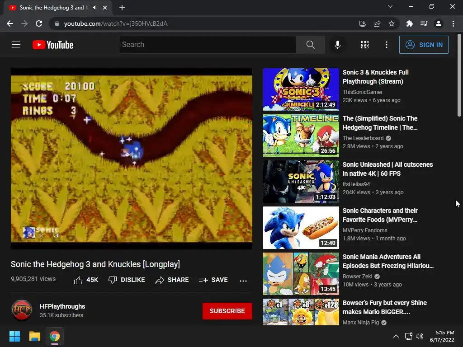
Task: Visit ItsHelias94 channel name
Action: (356, 184)
